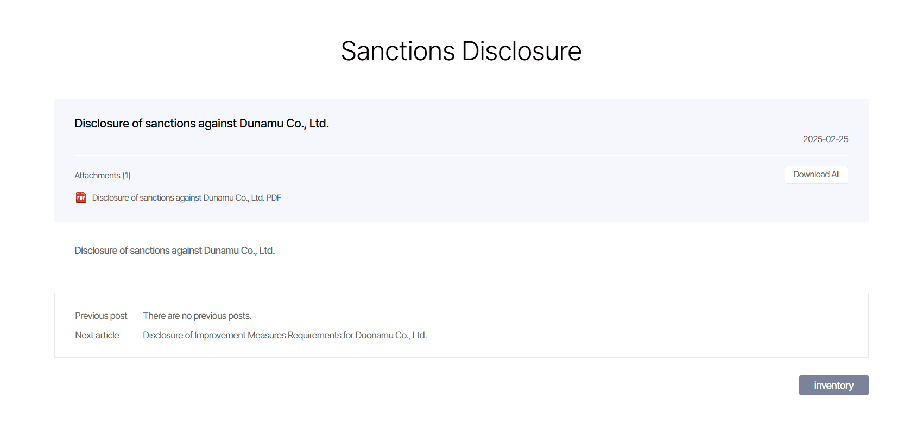Click the bold post title heading
Viewport: 923px width, 423px height.
point(201,124)
